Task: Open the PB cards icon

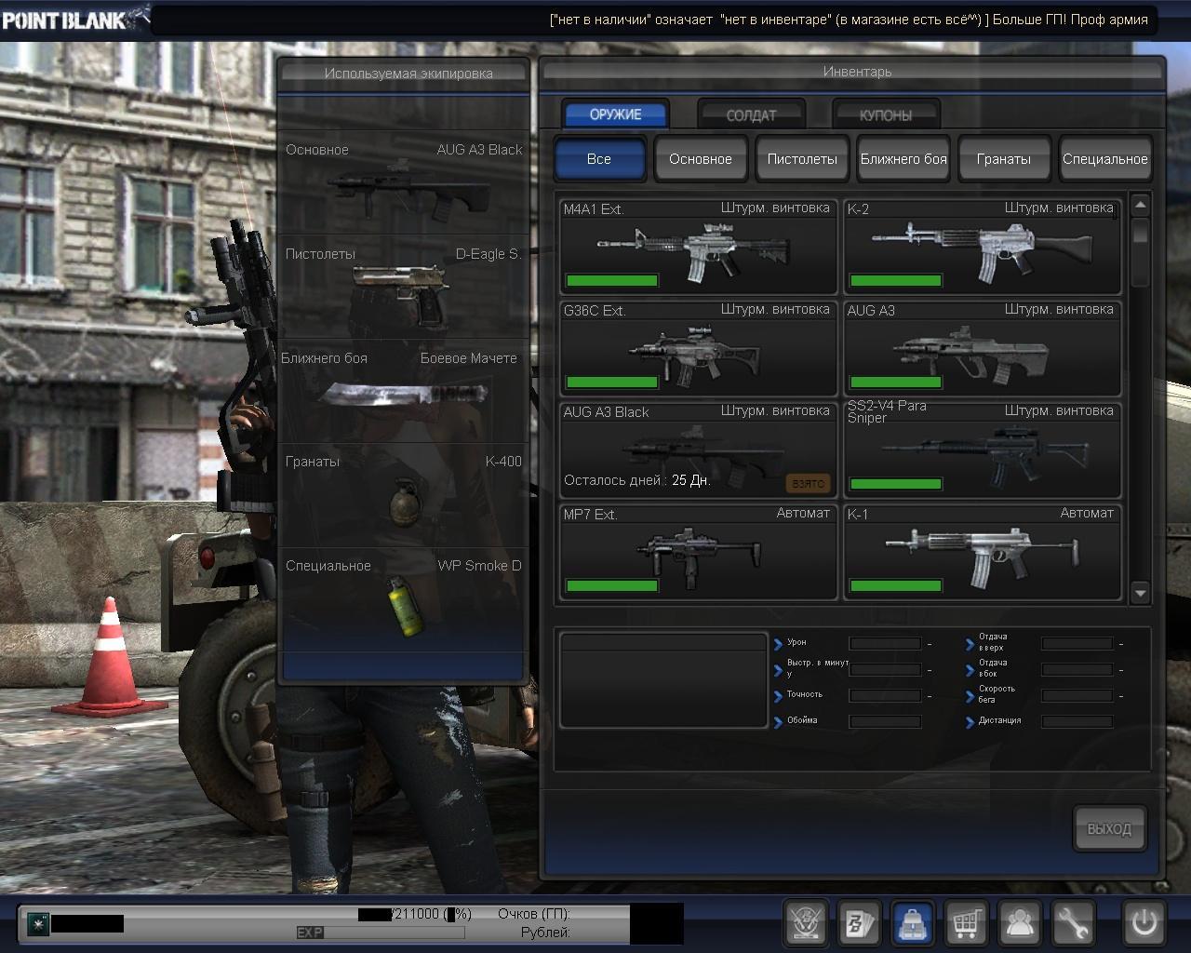Action: [859, 923]
